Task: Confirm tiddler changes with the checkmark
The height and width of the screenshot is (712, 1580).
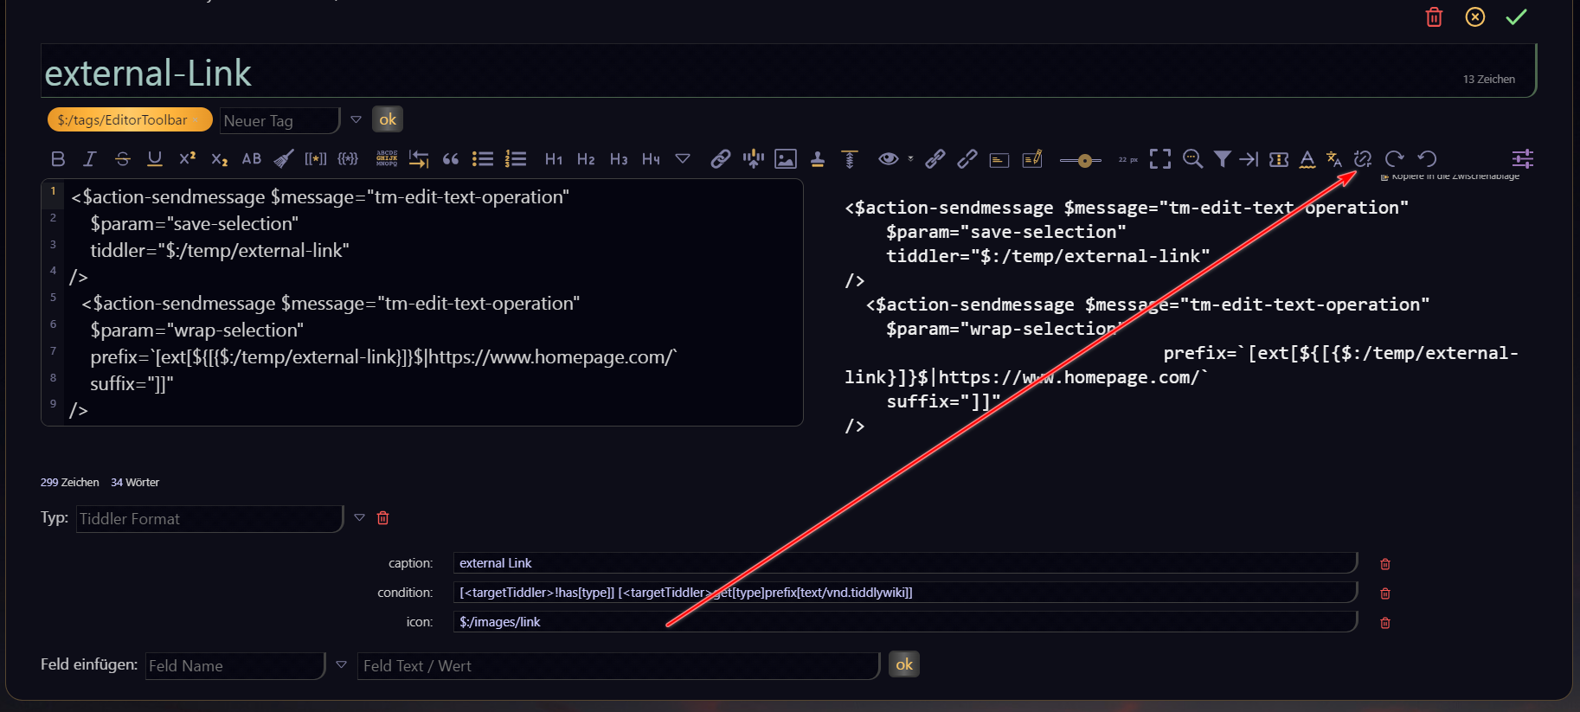Action: click(1516, 17)
